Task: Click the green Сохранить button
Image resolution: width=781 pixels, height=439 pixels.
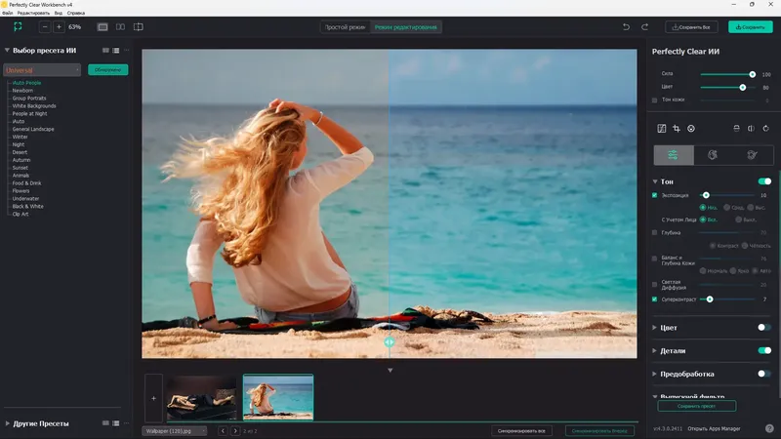Action: (x=751, y=27)
